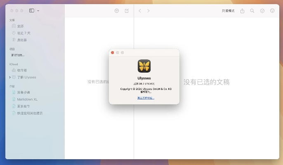Open the share export icon
This screenshot has width=283, height=165.
click(x=243, y=11)
